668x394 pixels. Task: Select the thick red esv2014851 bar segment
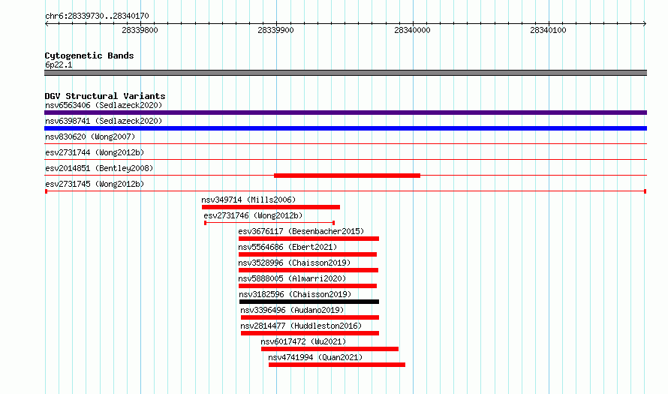[347, 176]
